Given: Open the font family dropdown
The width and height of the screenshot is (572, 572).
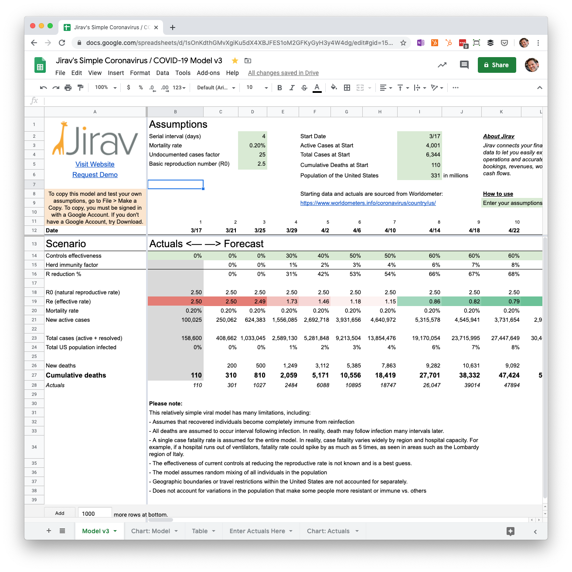Looking at the screenshot, I should pyautogui.click(x=216, y=88).
